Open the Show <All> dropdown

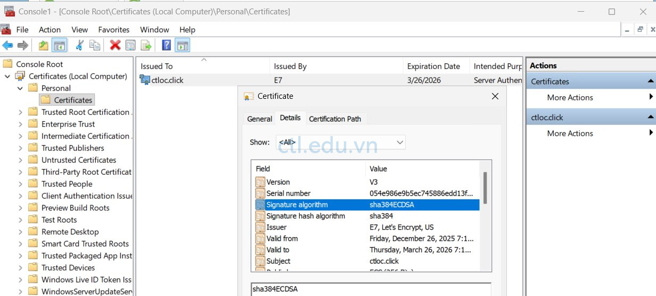pos(340,142)
